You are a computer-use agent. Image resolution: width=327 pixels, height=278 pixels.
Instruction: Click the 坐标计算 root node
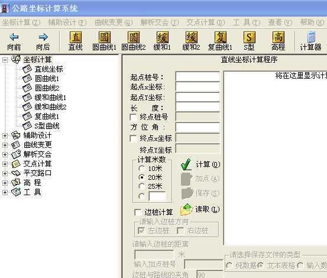[x=37, y=60]
